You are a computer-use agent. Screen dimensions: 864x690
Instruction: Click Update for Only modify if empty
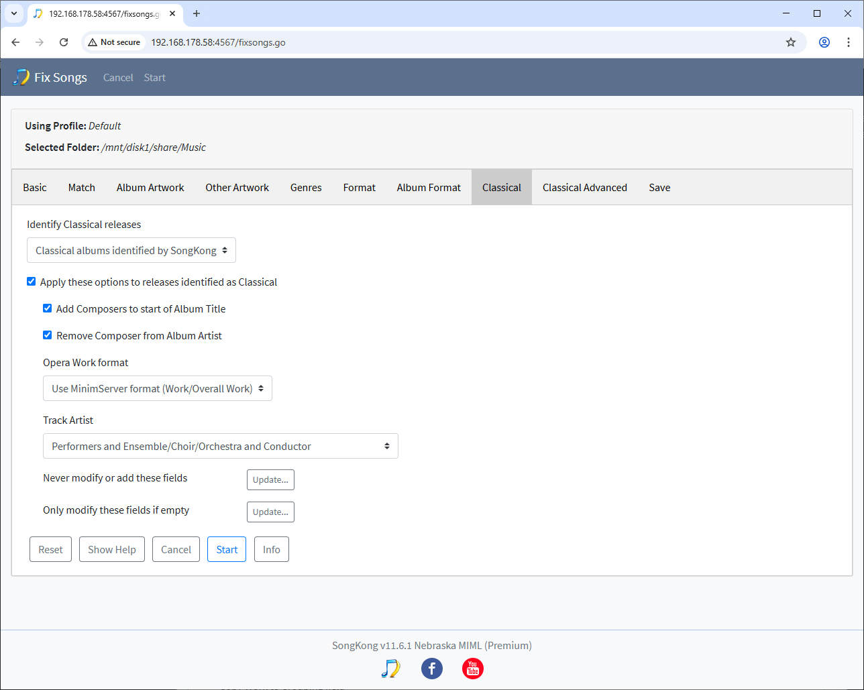pos(270,512)
